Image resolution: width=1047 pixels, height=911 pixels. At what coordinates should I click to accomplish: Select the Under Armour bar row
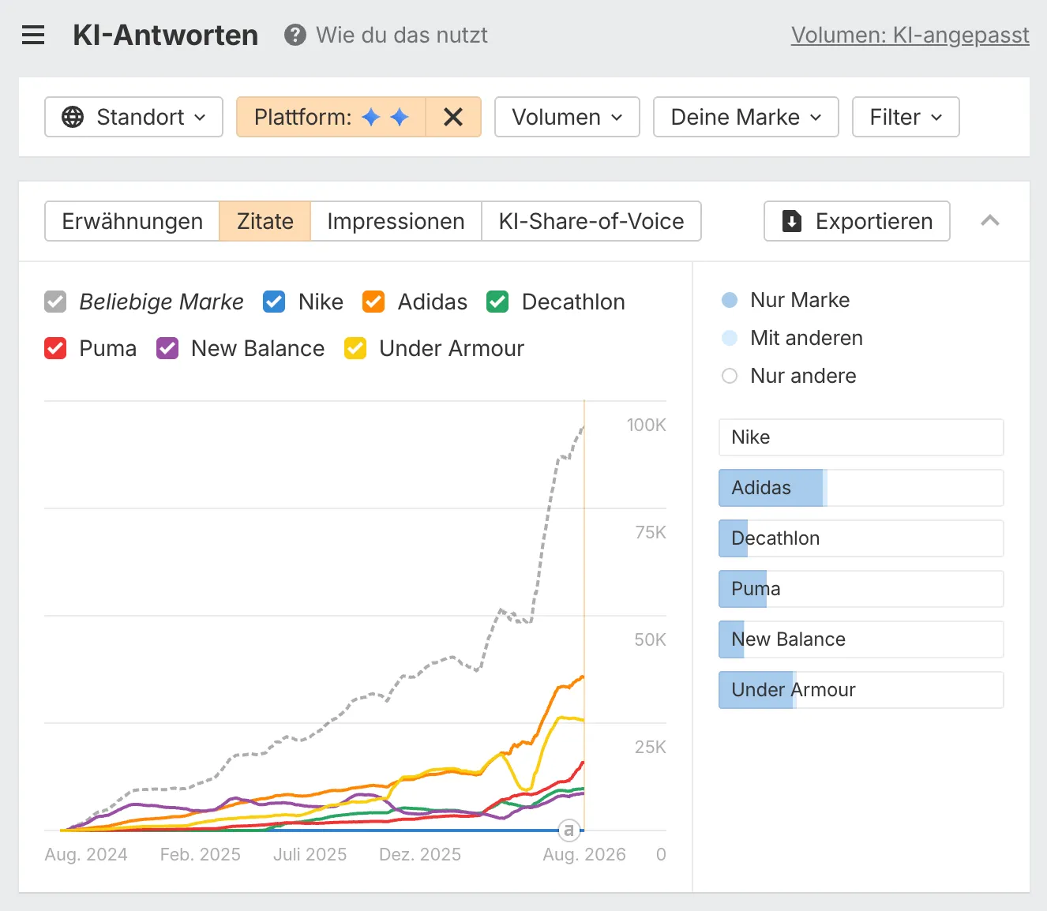coord(861,690)
